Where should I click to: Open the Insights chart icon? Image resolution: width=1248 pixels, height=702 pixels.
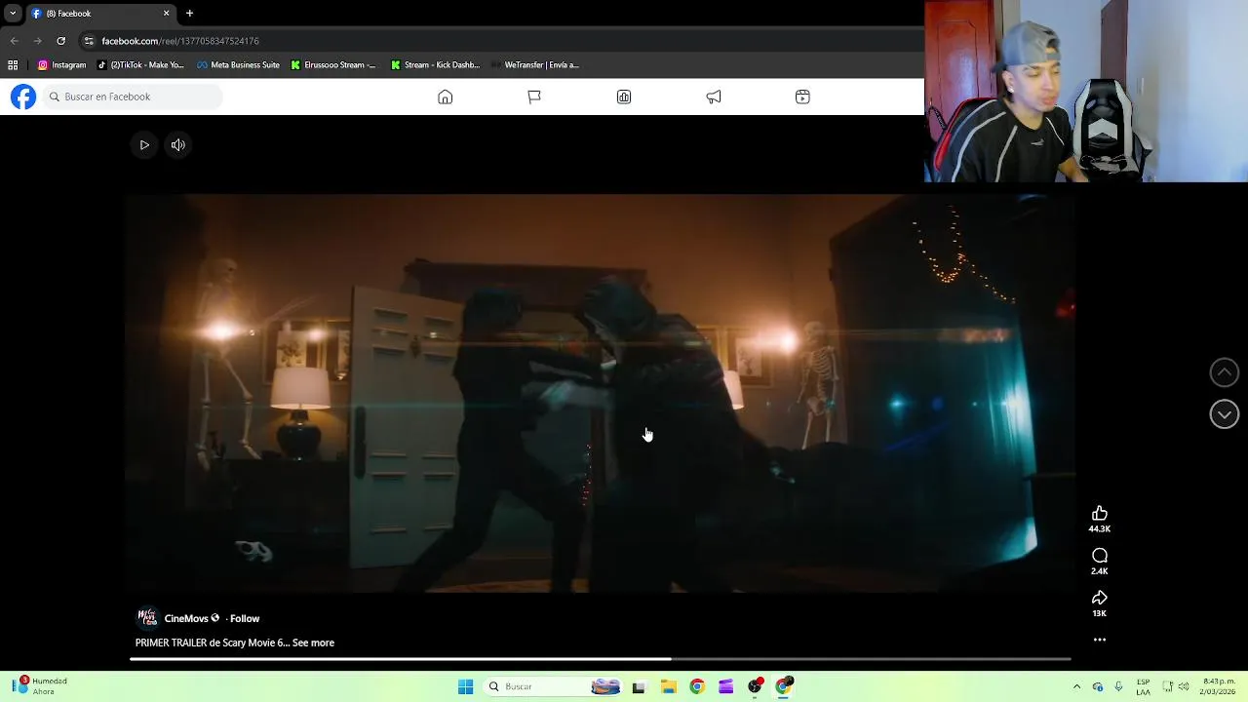(x=624, y=97)
